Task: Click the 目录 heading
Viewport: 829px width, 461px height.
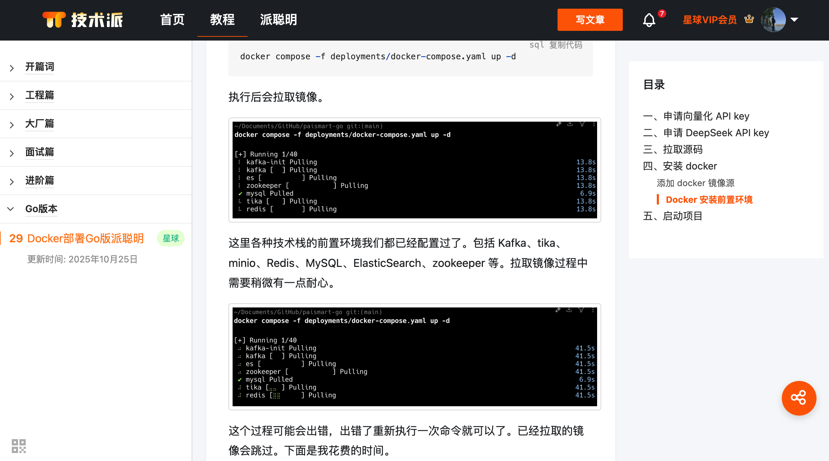Action: click(x=654, y=84)
